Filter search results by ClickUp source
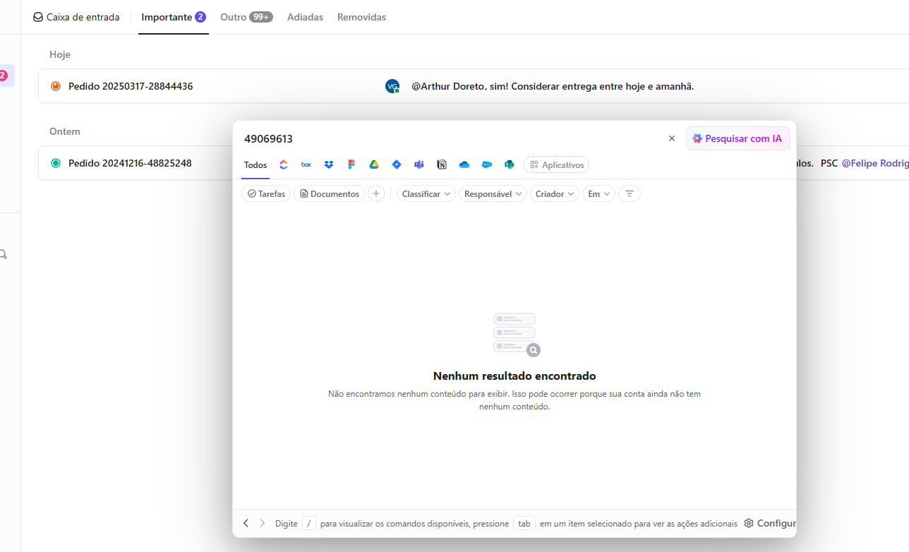The width and height of the screenshot is (909, 552). pyautogui.click(x=284, y=164)
